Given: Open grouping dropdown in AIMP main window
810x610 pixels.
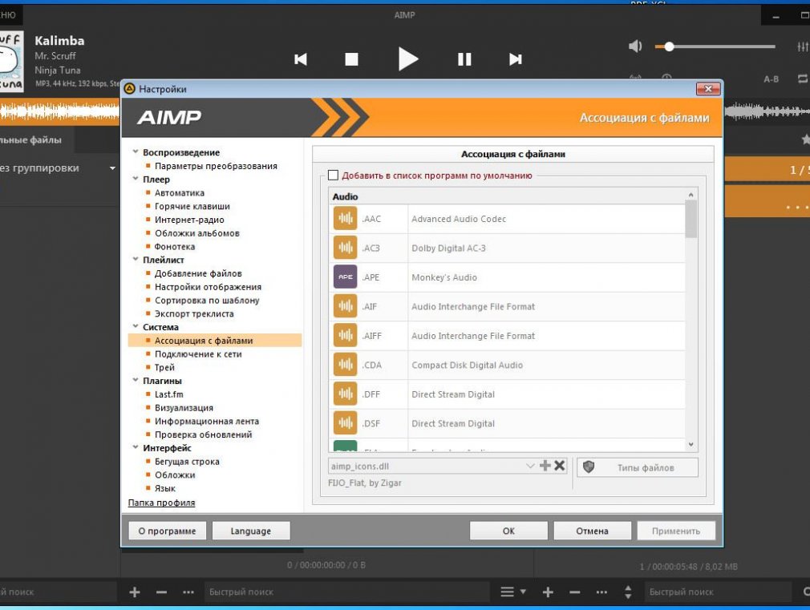Looking at the screenshot, I should coord(112,168).
